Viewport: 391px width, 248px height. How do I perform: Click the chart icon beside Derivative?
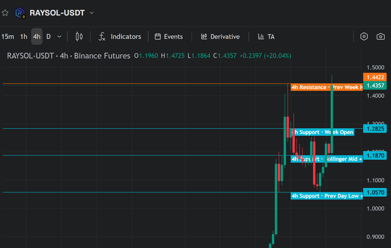click(x=204, y=37)
